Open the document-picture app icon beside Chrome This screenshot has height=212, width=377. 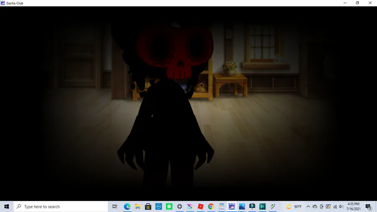[222, 207]
